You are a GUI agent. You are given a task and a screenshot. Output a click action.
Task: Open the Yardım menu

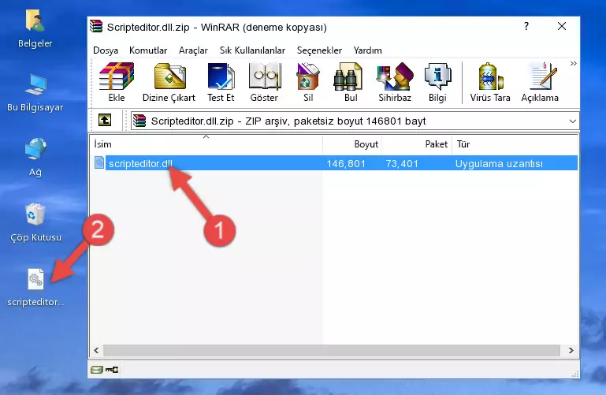coord(367,50)
